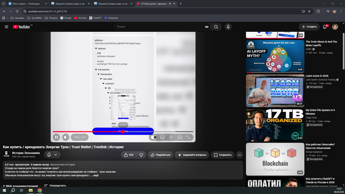Viewport: 345px width, 194px height.
Task: Open the YouTube account avatar menu
Action: pos(335,27)
